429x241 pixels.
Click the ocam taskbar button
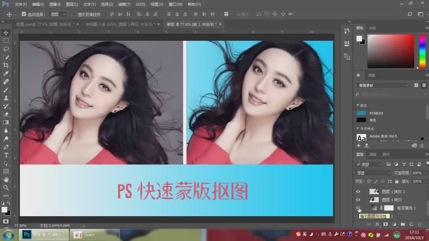[95, 235]
